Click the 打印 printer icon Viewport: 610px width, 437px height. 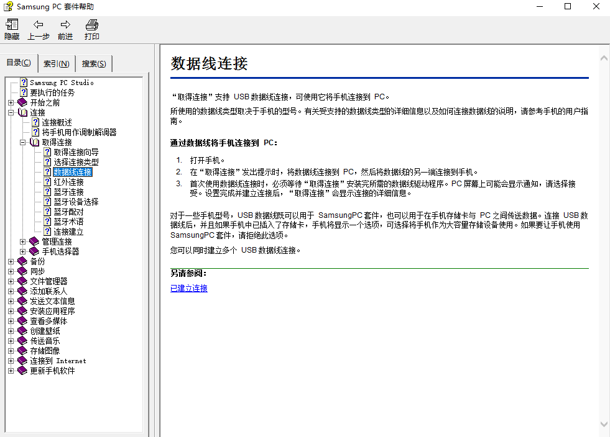(92, 25)
